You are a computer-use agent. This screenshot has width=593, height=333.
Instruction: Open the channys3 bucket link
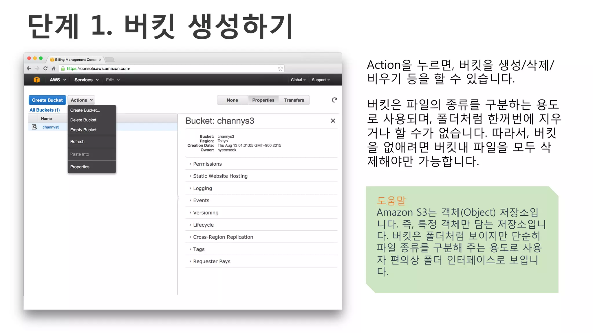51,127
